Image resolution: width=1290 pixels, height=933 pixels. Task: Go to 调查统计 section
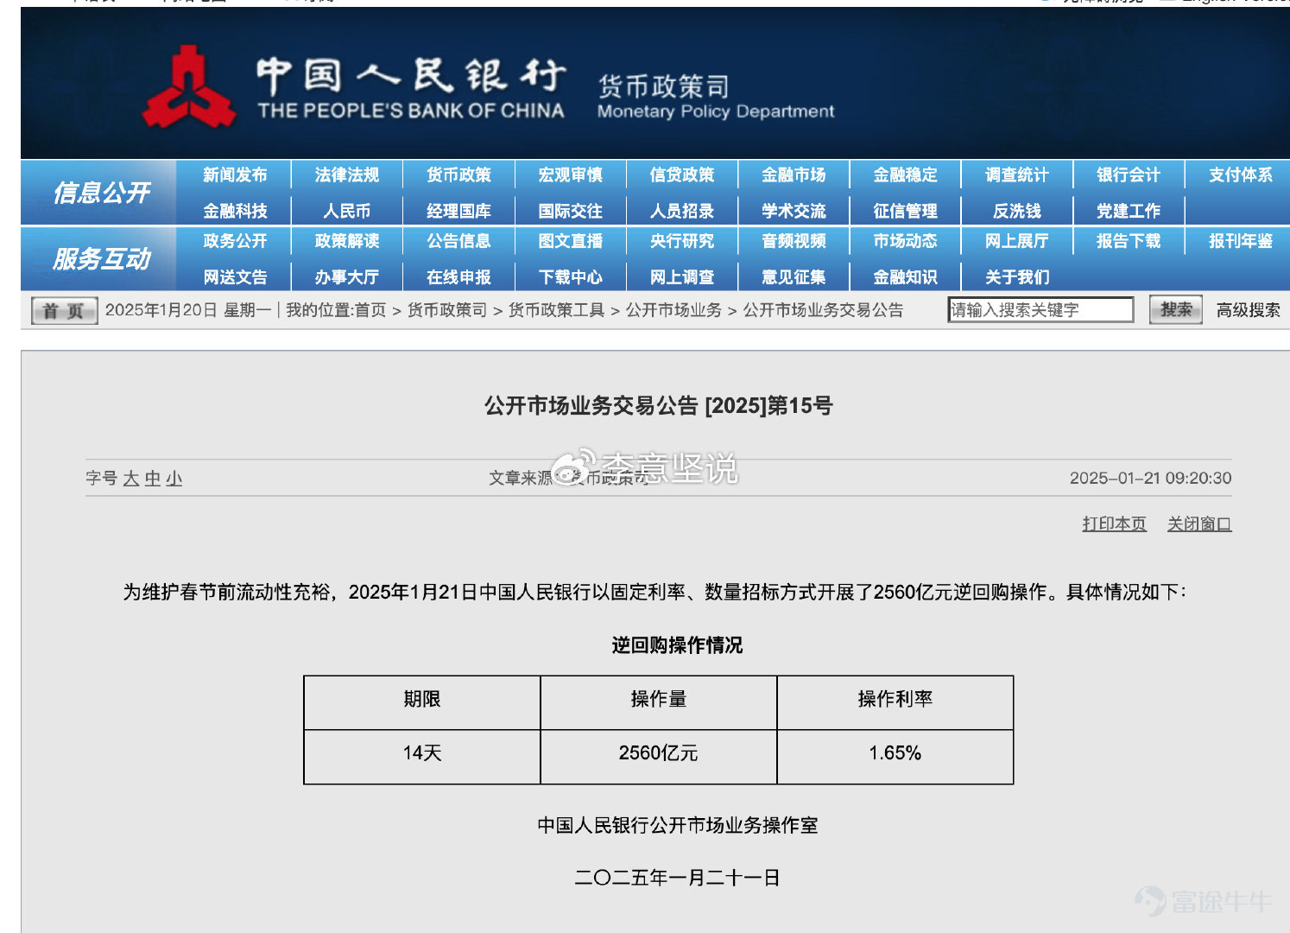tap(1017, 175)
